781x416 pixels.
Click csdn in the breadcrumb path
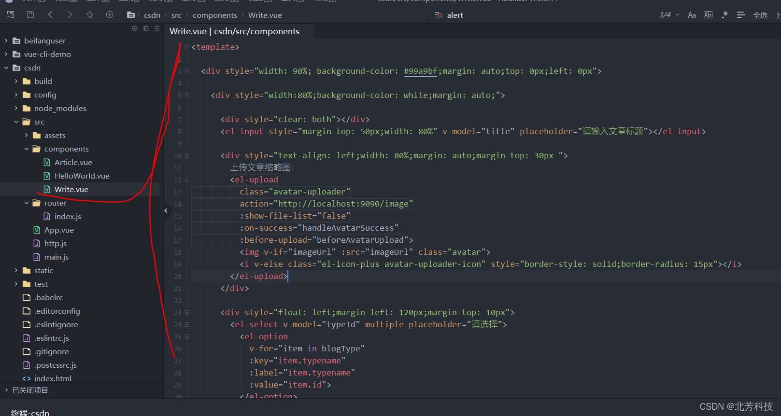coord(152,15)
